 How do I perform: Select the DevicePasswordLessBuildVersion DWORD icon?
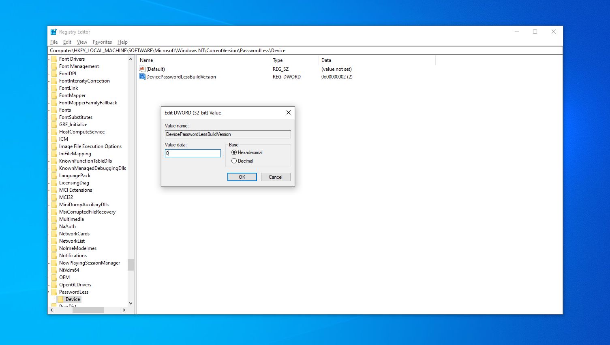coord(142,76)
